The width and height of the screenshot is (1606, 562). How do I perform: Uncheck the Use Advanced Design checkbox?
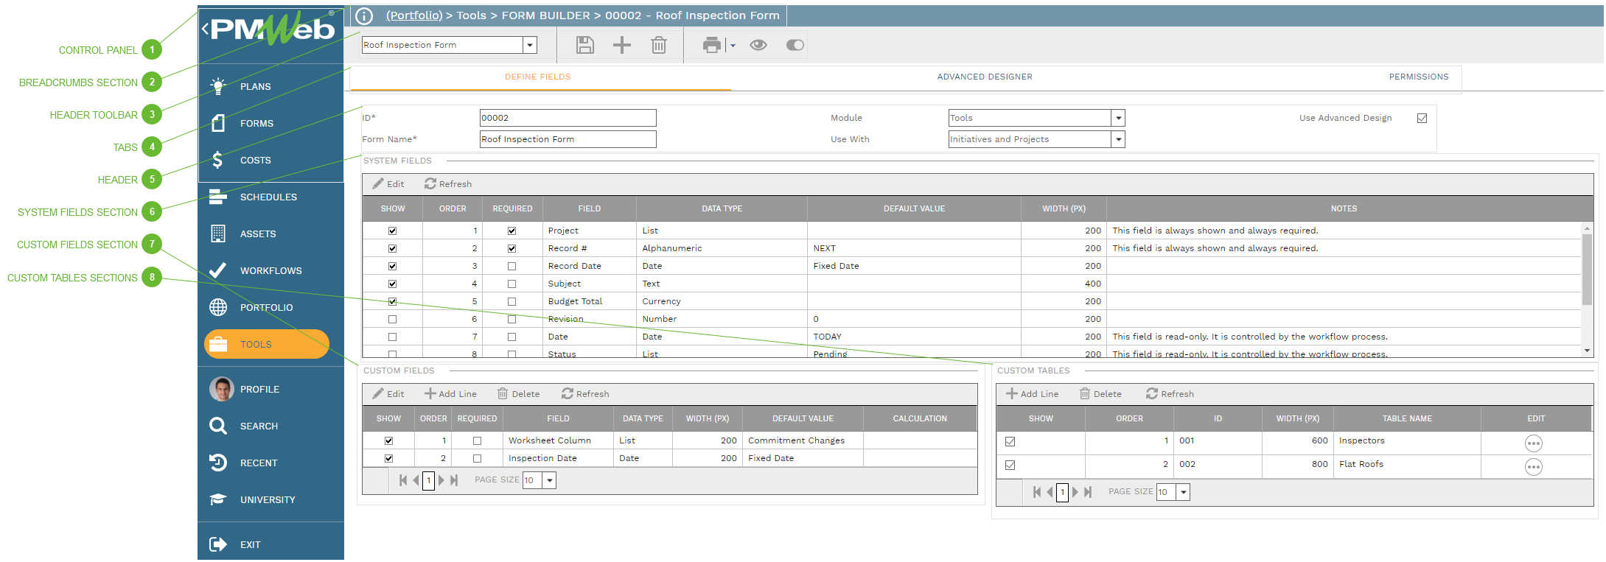point(1422,118)
